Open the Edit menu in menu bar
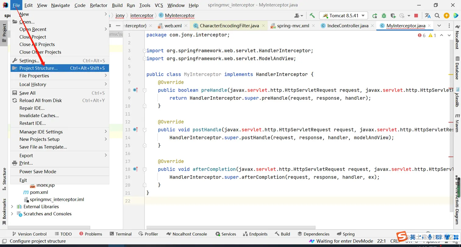Screen dimensions: 461x247 click(x=29, y=5)
